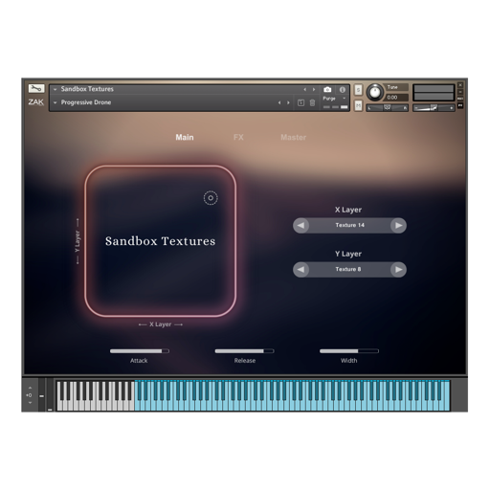Expand the Sandbox Textures instrument dropdown
The width and height of the screenshot is (490, 490).
(x=55, y=89)
